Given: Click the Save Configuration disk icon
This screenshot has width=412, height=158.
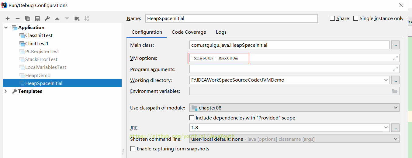Looking at the screenshot, I should 37,18.
